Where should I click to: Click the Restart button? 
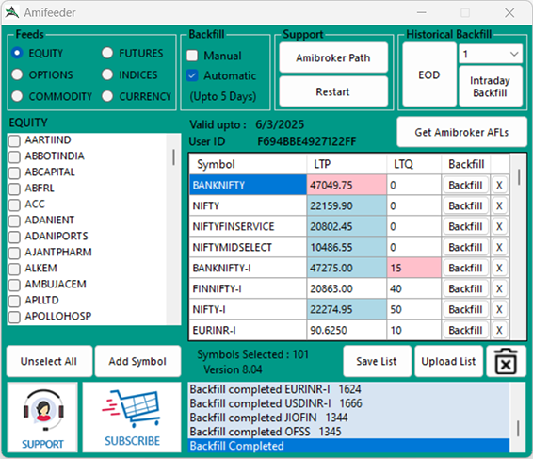[333, 91]
